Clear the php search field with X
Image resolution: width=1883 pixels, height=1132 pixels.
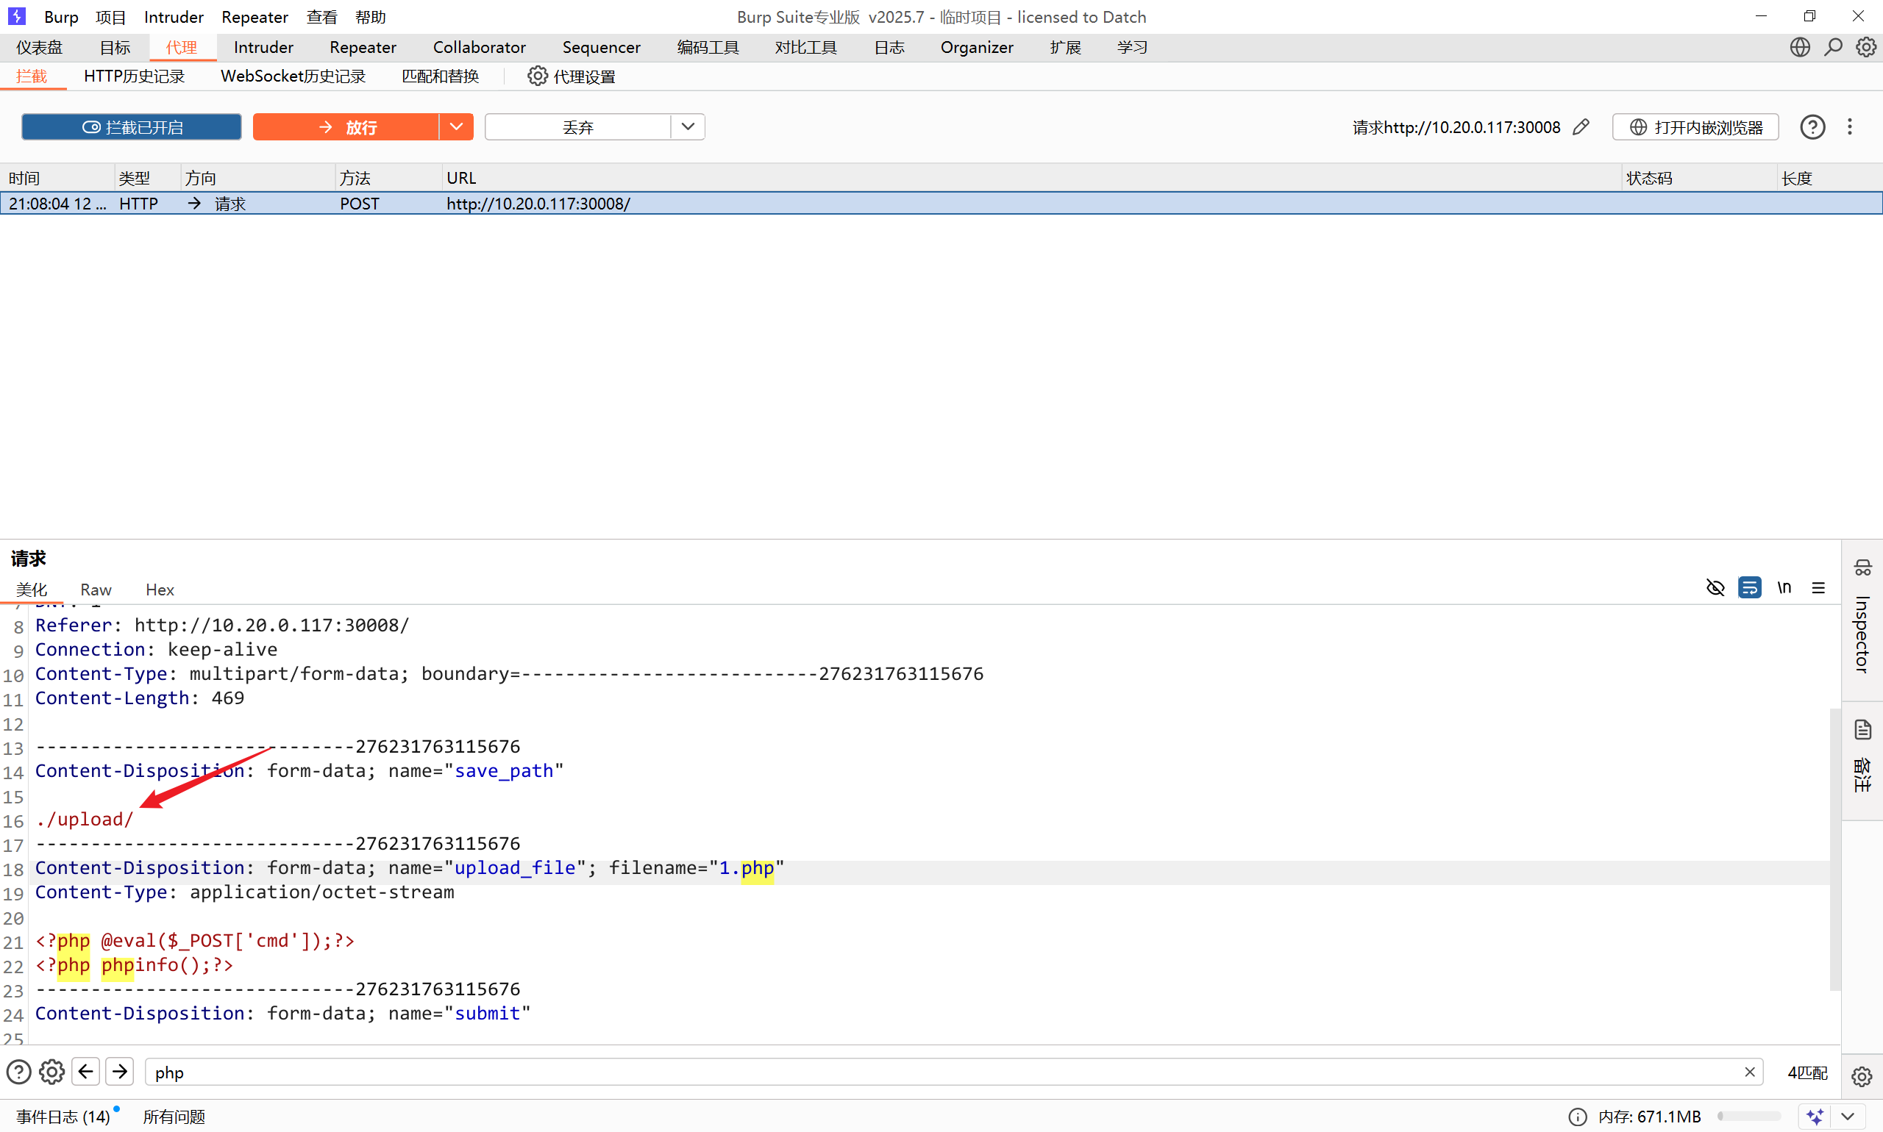(1749, 1072)
